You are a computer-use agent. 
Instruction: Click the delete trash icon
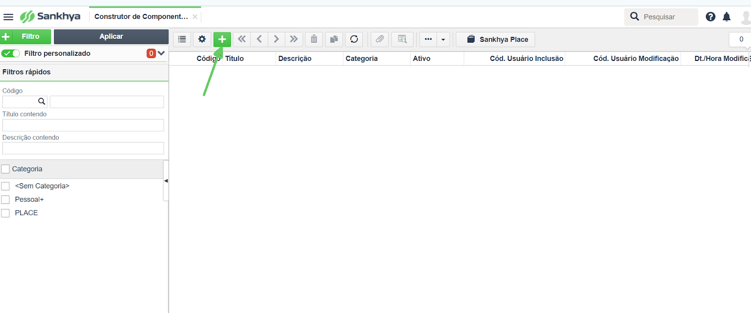[x=314, y=39]
